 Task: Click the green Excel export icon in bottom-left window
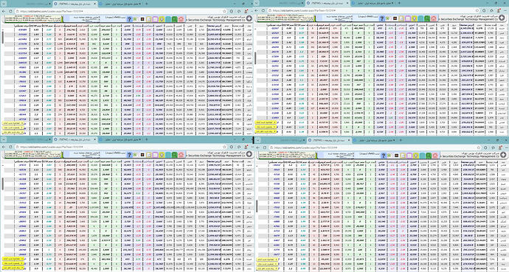(x=135, y=155)
